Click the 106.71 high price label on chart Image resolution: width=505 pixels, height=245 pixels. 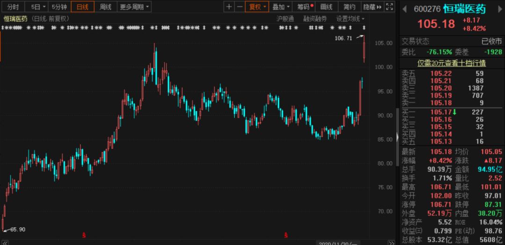tap(344, 38)
